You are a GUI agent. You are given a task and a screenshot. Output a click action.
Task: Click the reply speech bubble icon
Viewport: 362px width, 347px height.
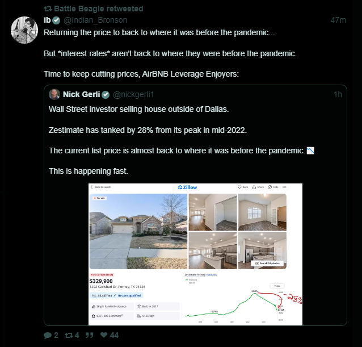(48, 336)
